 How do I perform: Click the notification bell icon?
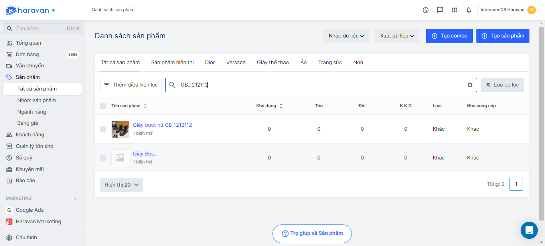pos(469,10)
